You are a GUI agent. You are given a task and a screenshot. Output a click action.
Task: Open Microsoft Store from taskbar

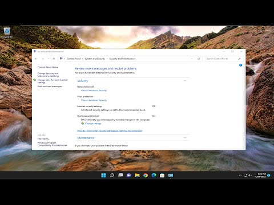(x=162, y=175)
